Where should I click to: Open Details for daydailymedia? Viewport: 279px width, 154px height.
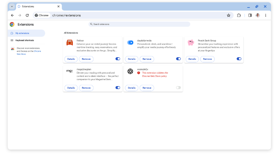[132, 59]
